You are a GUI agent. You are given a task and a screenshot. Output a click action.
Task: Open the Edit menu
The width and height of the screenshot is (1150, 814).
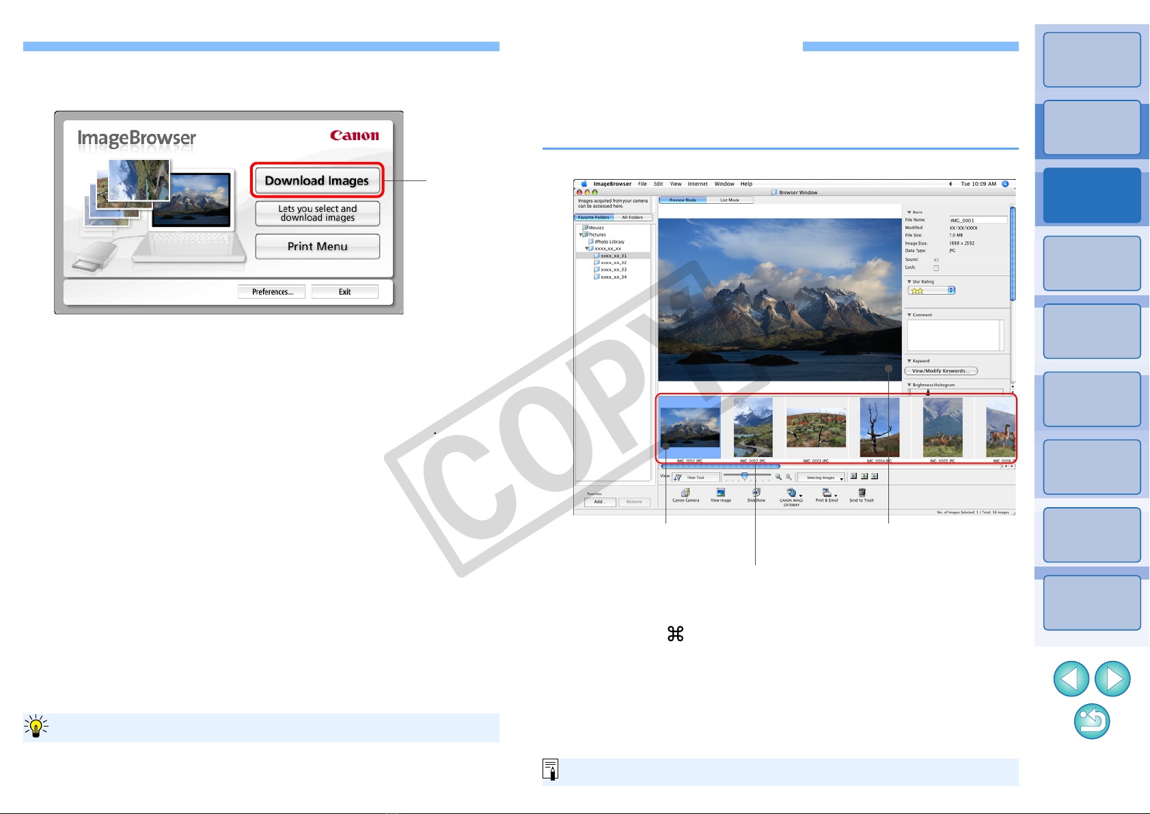pyautogui.click(x=659, y=184)
